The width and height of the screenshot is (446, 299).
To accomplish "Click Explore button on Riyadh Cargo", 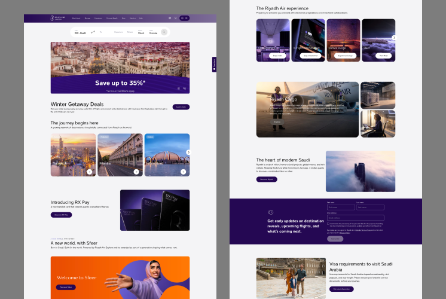I will click(277, 122).
